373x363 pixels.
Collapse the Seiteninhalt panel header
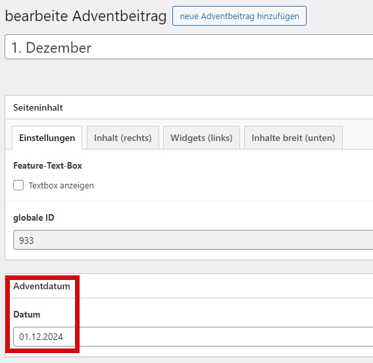pyautogui.click(x=189, y=107)
